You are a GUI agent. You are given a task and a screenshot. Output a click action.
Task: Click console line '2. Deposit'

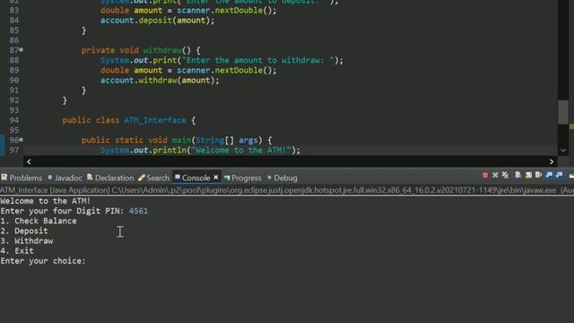pyautogui.click(x=24, y=231)
